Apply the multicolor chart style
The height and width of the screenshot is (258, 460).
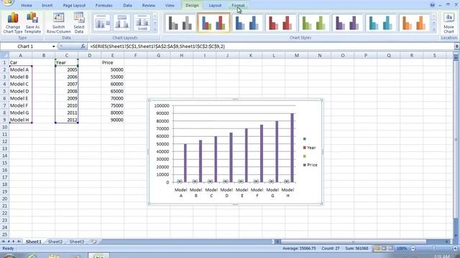[x=213, y=23]
